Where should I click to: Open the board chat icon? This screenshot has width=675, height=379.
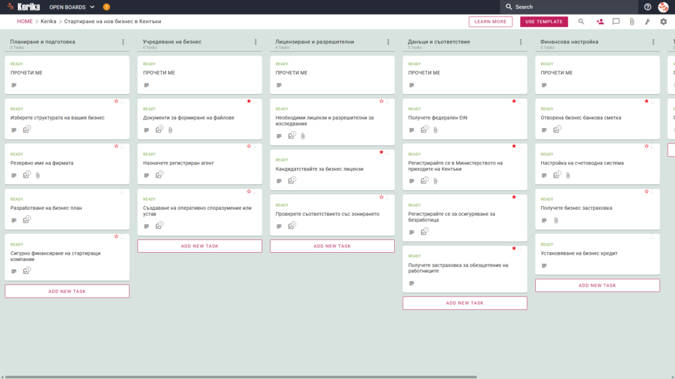pyautogui.click(x=616, y=22)
